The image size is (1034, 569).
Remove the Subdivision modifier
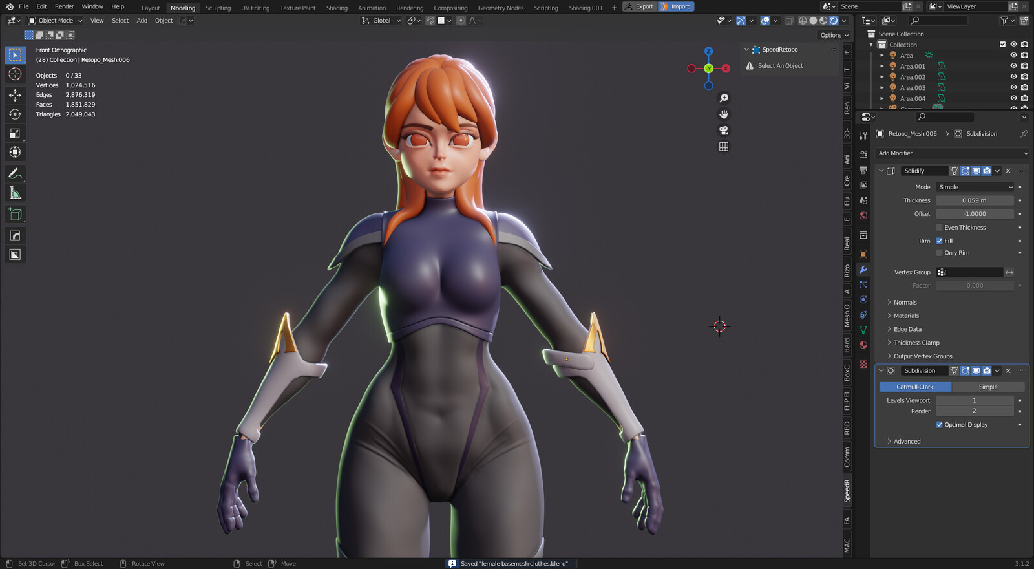[x=1008, y=371]
